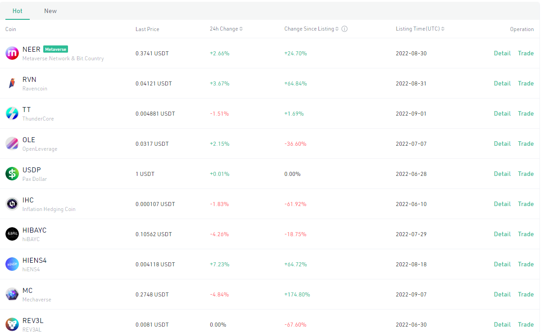The height and width of the screenshot is (332, 553).
Task: Open info icon beside Change Since Listing
Action: point(344,29)
